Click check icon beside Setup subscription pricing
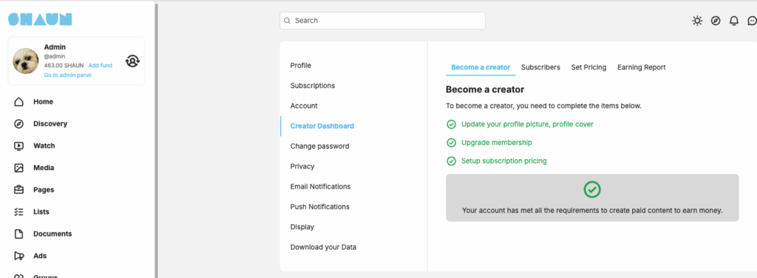This screenshot has height=278, width=757. pos(452,161)
